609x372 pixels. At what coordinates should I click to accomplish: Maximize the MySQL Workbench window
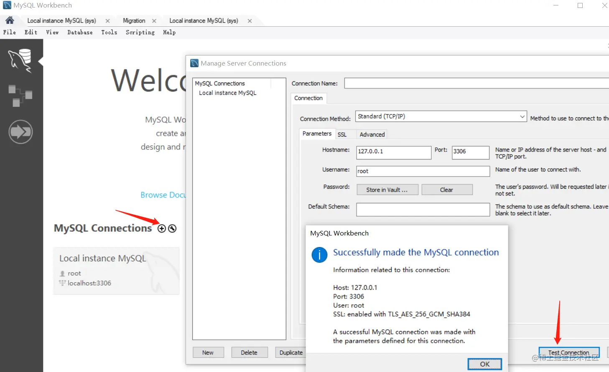(580, 5)
